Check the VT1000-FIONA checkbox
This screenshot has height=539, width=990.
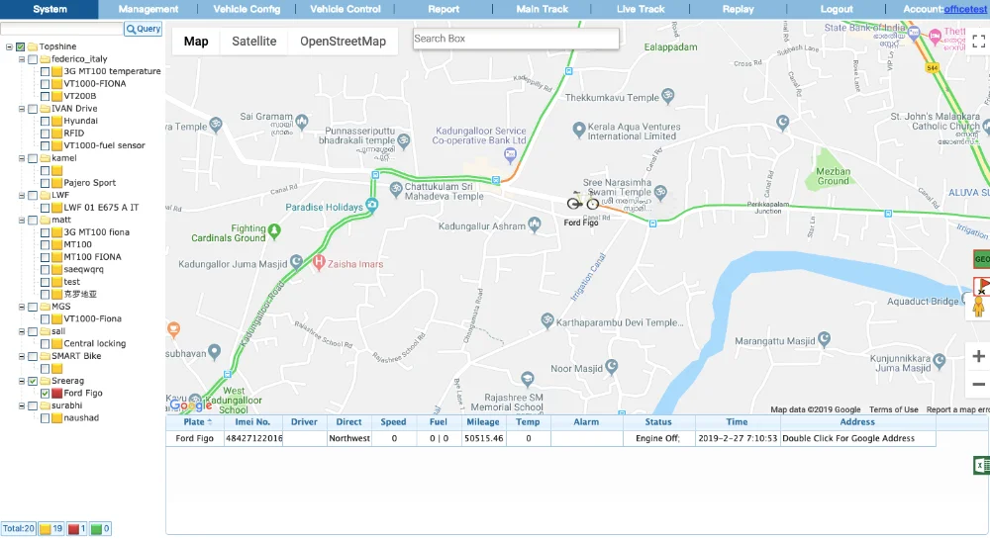click(x=45, y=84)
